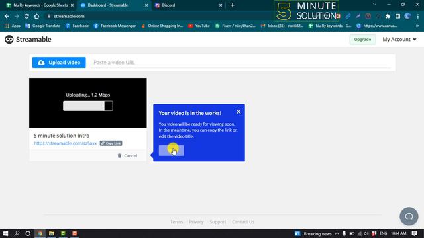Click the Chrome taskbar icon
The width and height of the screenshot is (424, 238).
pyautogui.click(x=40, y=233)
